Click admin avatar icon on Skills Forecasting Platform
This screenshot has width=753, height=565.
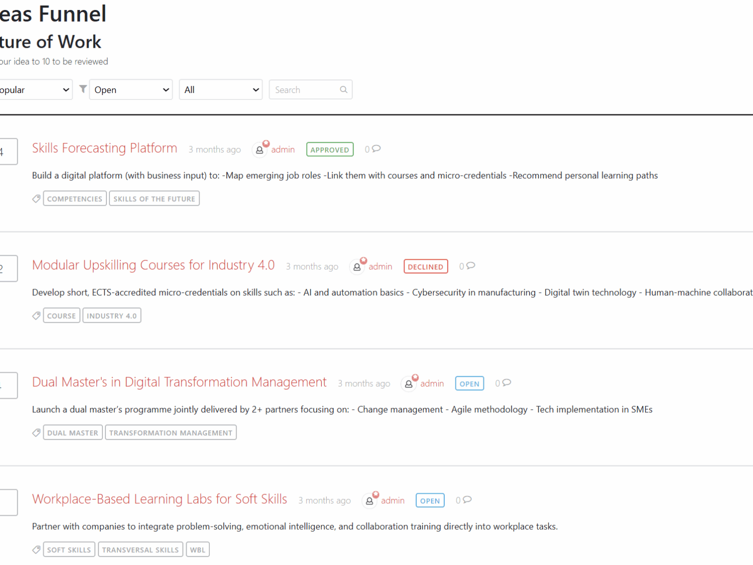pyautogui.click(x=260, y=150)
